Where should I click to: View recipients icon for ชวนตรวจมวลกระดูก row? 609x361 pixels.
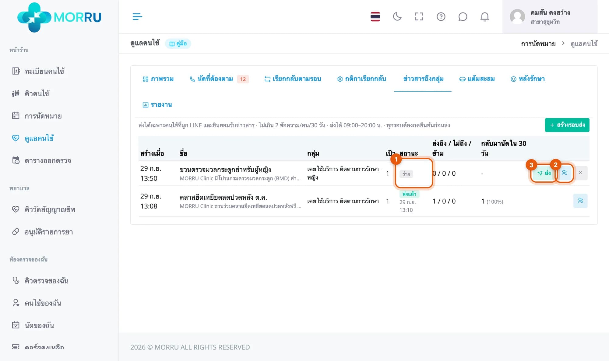click(564, 173)
